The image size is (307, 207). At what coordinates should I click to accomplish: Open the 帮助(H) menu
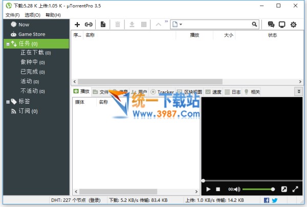coord(53,15)
